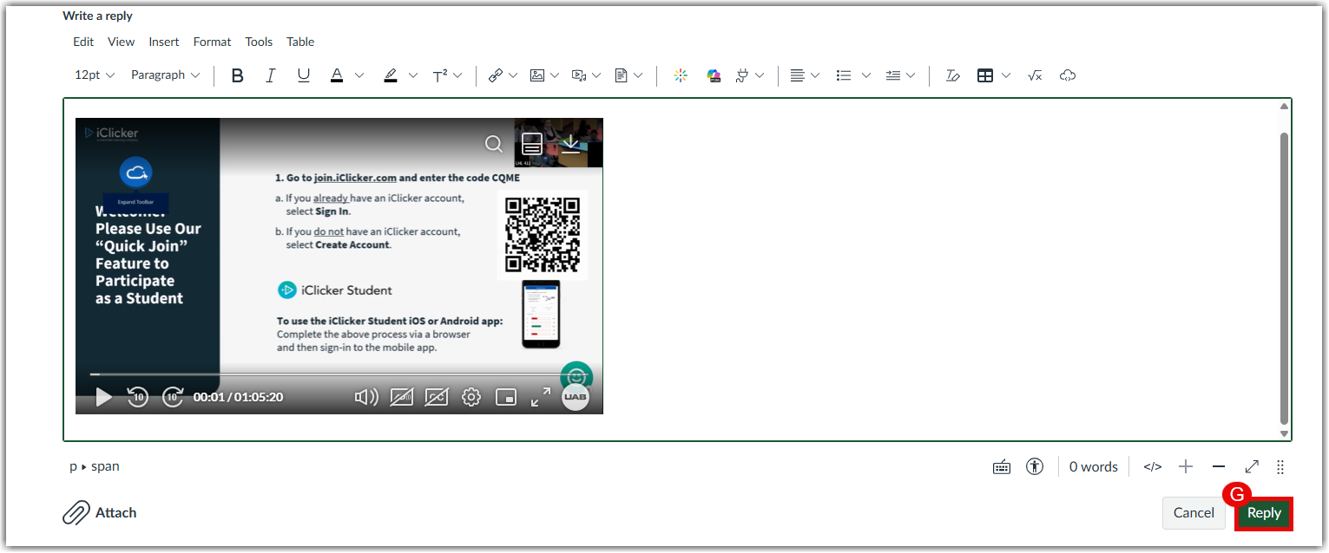Open the video player settings gear
Screen dimensions: 1329x553
tap(471, 397)
